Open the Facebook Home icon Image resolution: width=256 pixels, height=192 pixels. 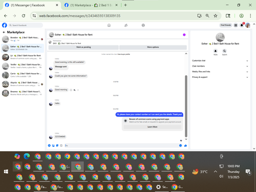pyautogui.click(x=109, y=25)
